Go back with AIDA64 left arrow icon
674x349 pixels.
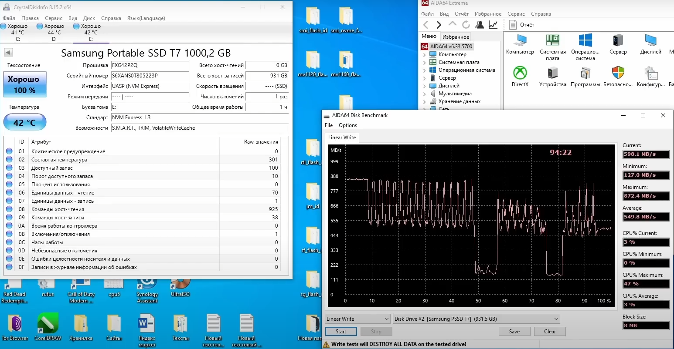(426, 25)
